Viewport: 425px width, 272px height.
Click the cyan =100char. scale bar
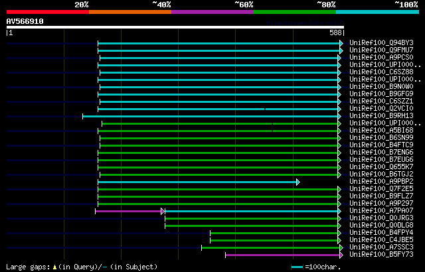(297, 267)
